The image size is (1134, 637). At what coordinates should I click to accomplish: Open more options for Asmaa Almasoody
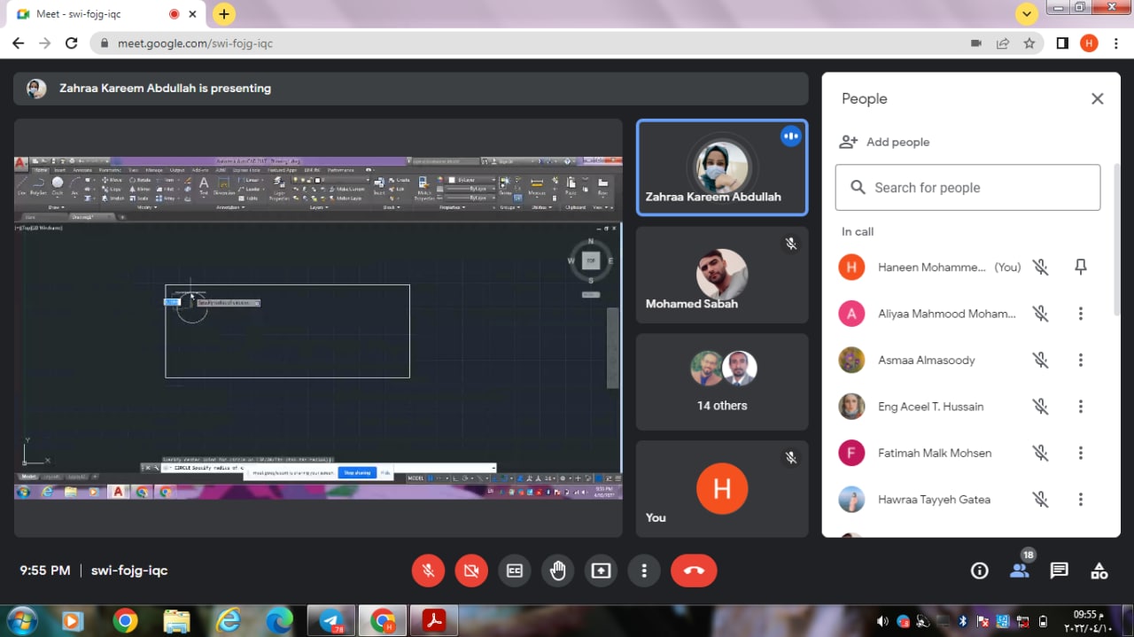coord(1080,360)
